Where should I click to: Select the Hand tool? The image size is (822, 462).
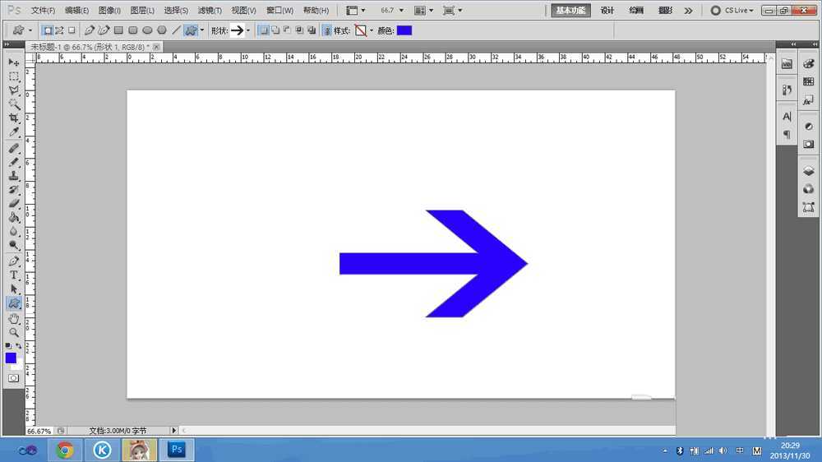[x=14, y=318]
